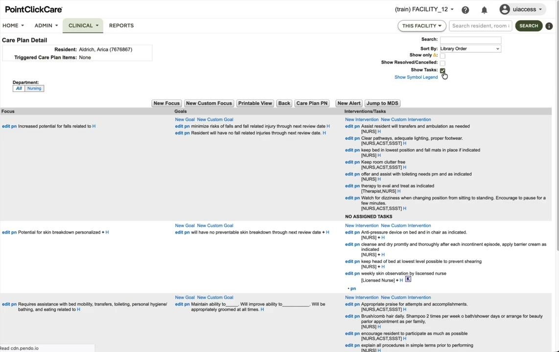Edit goal minimize risks of falls
Viewport: 559px width, 352px height.
point(179,126)
